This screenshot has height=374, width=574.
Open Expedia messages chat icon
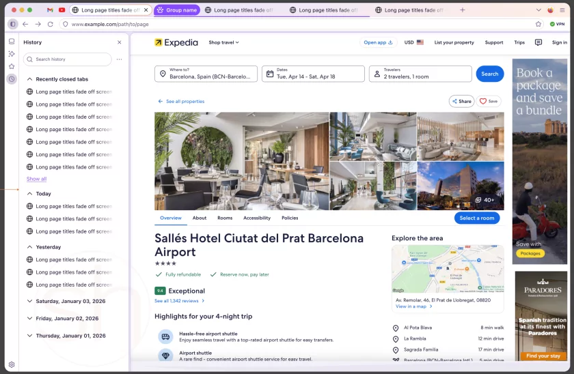coord(538,42)
